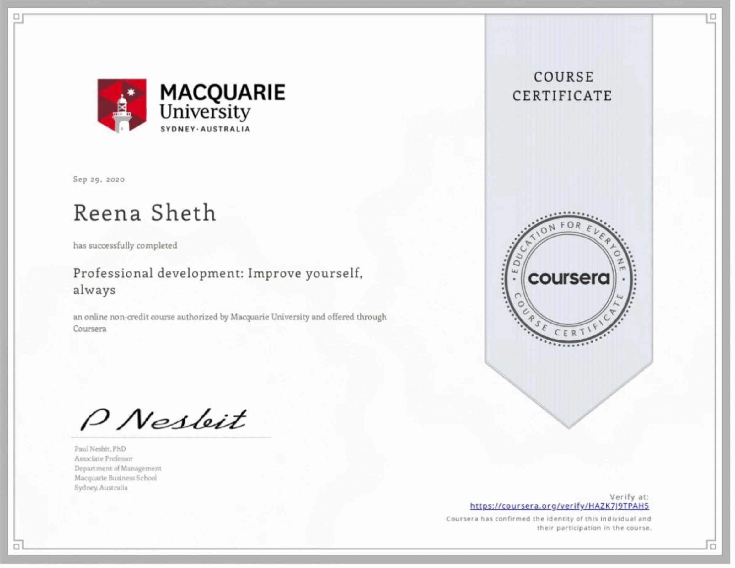Click the Coursera verify URL link
This screenshot has height=568, width=735.
(x=559, y=506)
